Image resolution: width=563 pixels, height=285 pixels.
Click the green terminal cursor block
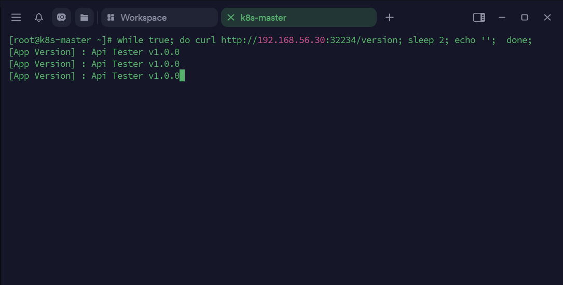point(182,76)
